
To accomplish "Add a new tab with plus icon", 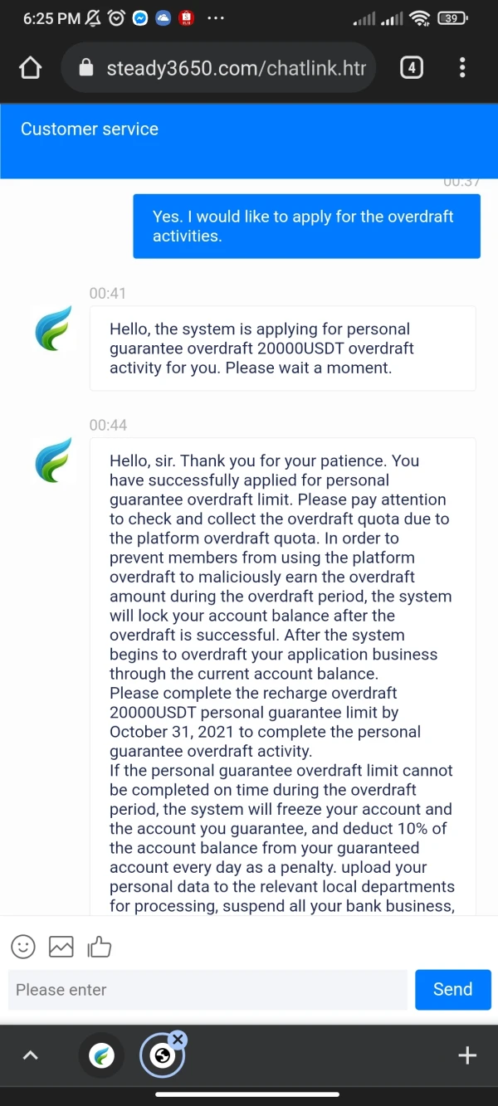I will coord(467,1055).
